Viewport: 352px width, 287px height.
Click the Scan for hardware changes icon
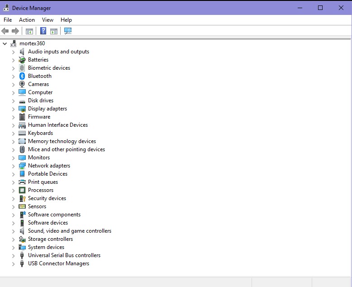coord(68,31)
